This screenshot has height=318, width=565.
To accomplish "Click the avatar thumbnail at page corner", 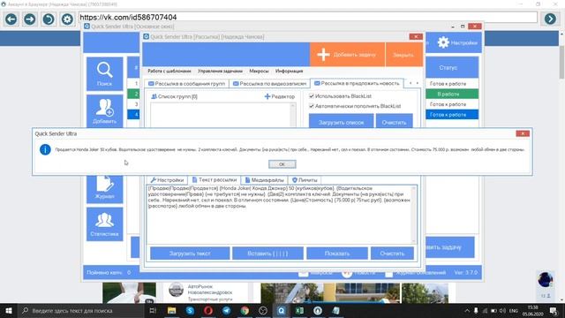I will [546, 279].
